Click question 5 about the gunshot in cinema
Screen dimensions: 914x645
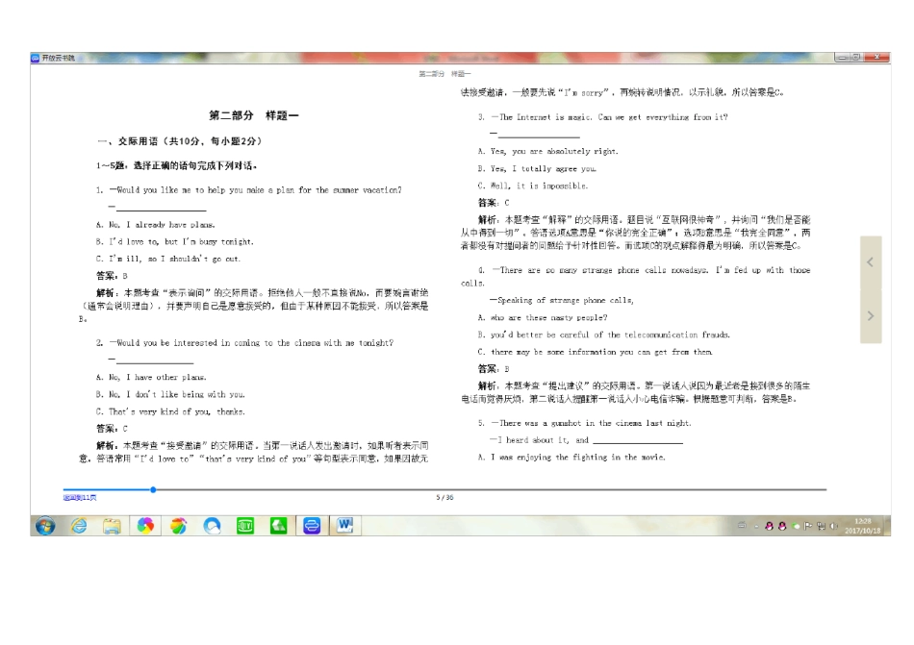point(585,423)
